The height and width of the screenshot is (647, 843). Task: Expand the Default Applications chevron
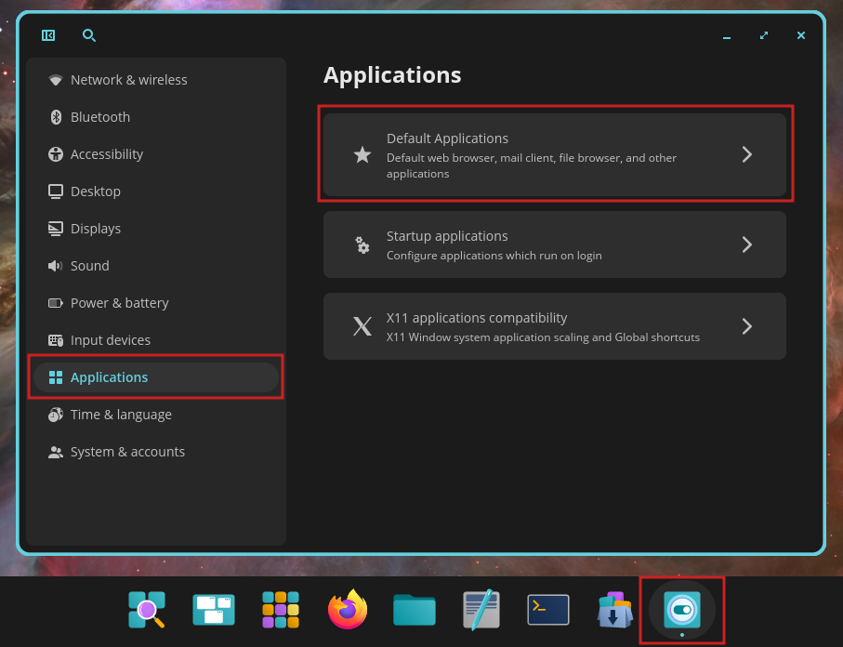(x=746, y=154)
